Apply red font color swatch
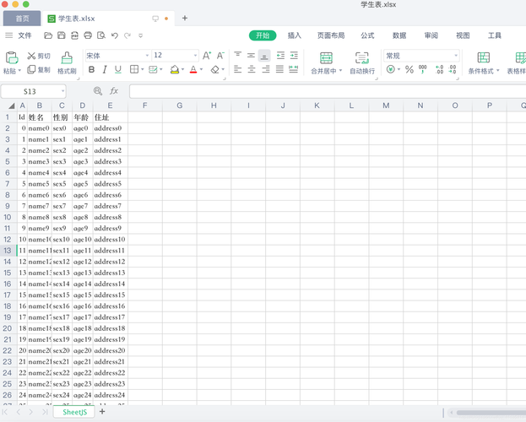 coord(193,69)
